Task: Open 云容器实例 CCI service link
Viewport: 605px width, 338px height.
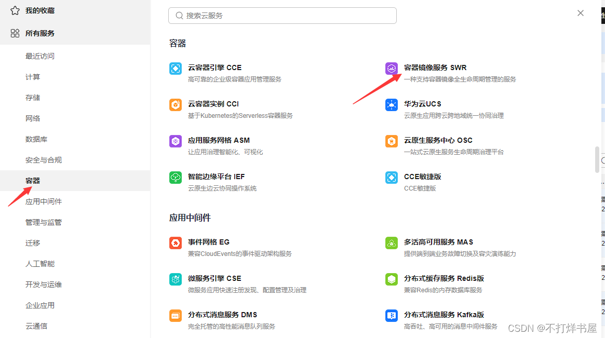Action: pyautogui.click(x=213, y=104)
